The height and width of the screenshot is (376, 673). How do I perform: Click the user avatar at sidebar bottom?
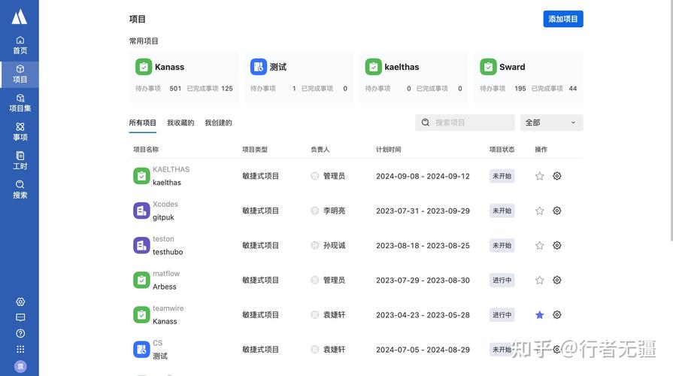pyautogui.click(x=20, y=366)
